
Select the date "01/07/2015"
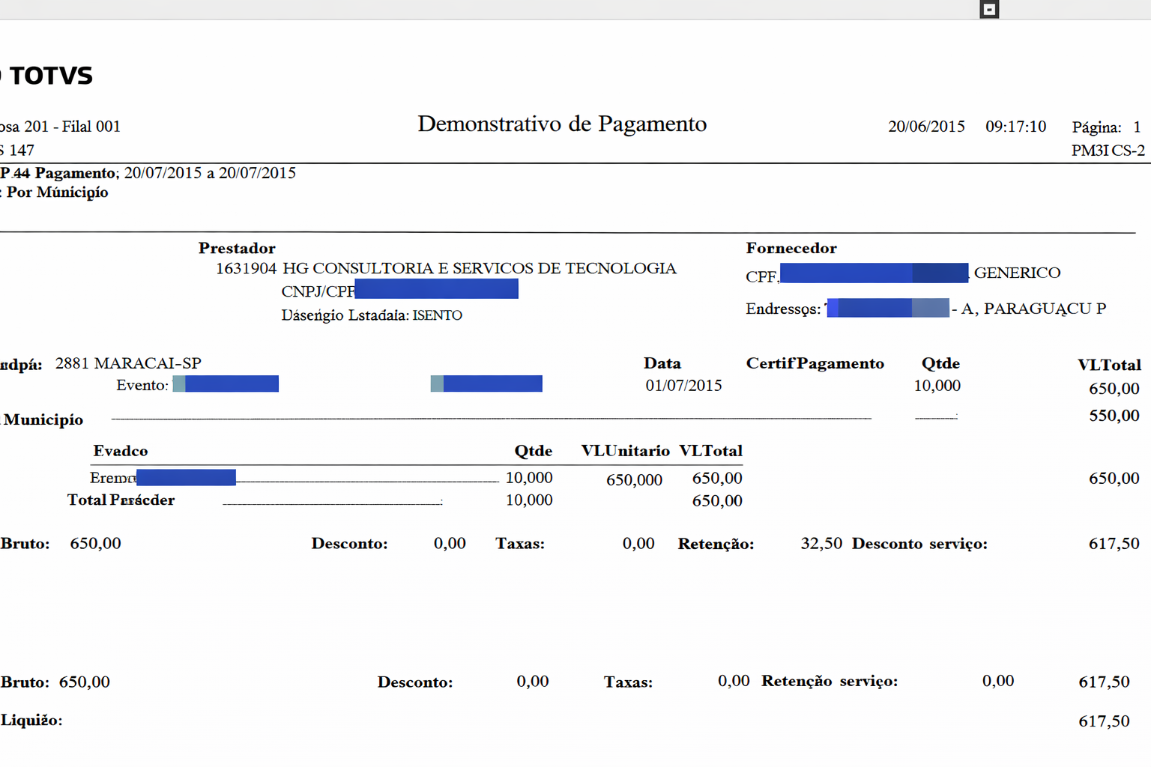(x=683, y=385)
